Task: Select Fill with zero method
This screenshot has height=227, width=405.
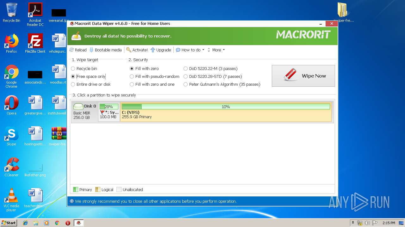Action: pyautogui.click(x=144, y=68)
